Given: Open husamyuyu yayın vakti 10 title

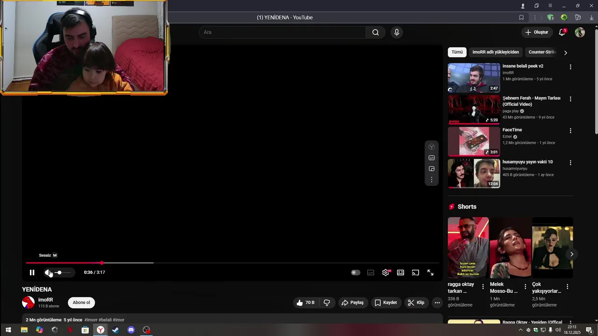Looking at the screenshot, I should pos(527,162).
